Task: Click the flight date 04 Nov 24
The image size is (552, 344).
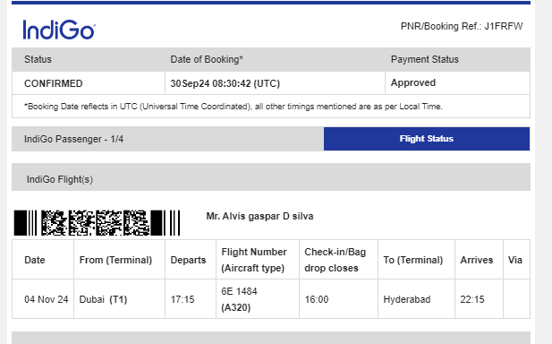Action: pyautogui.click(x=47, y=299)
